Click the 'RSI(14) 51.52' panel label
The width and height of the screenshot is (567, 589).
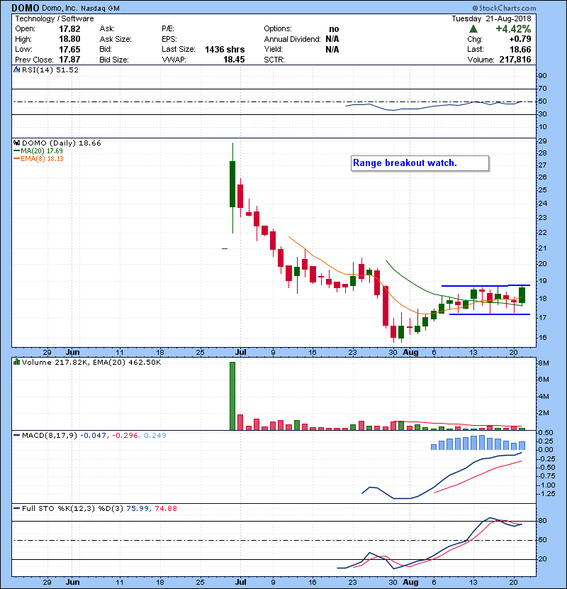point(50,70)
